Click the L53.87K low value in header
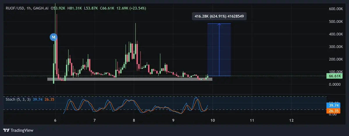 (x=91, y=8)
